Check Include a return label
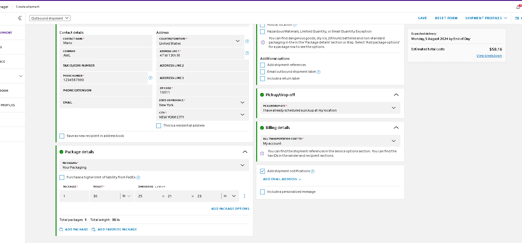The image size is (522, 244). [262, 79]
